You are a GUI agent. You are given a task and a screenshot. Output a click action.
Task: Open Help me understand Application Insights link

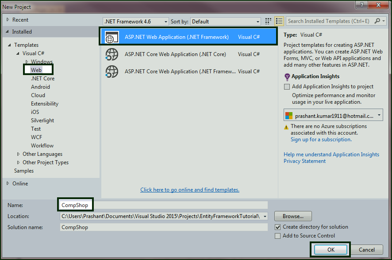coord(331,154)
